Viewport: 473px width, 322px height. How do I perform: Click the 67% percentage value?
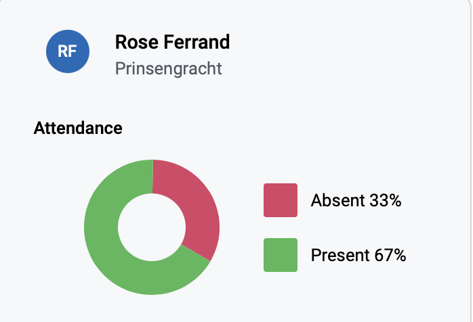click(390, 256)
